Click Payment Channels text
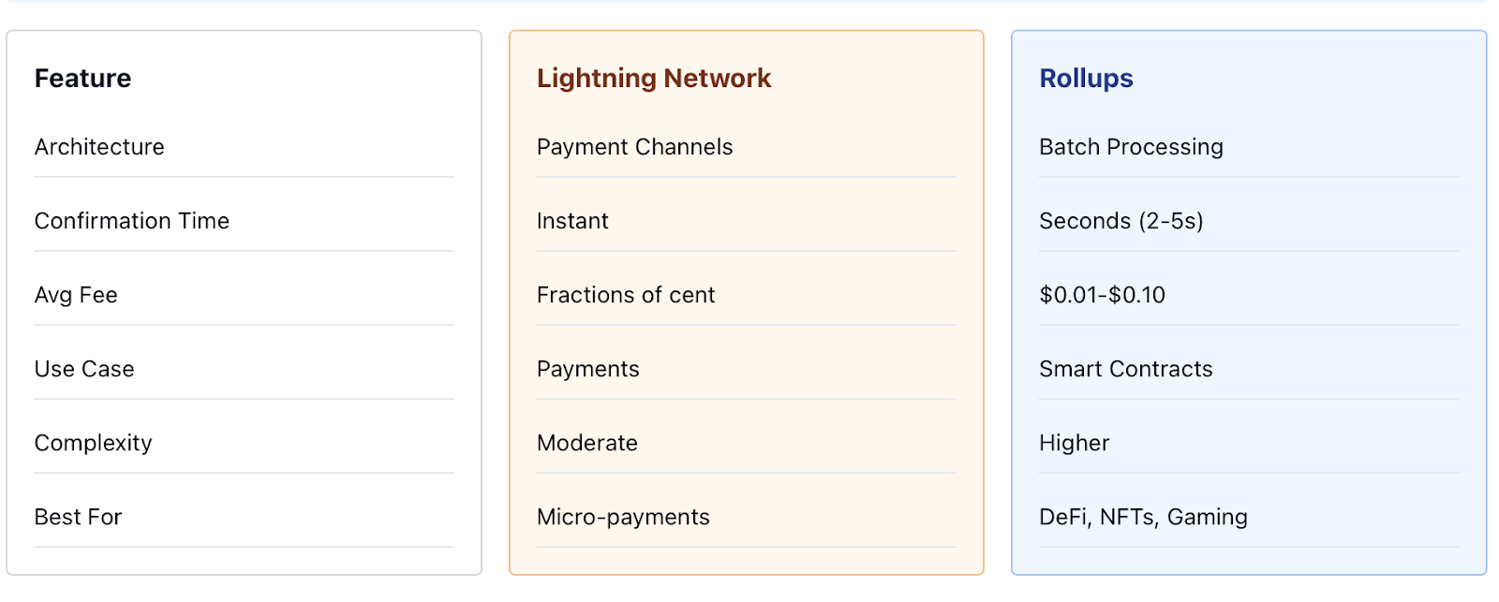The height and width of the screenshot is (602, 1499). 634,147
